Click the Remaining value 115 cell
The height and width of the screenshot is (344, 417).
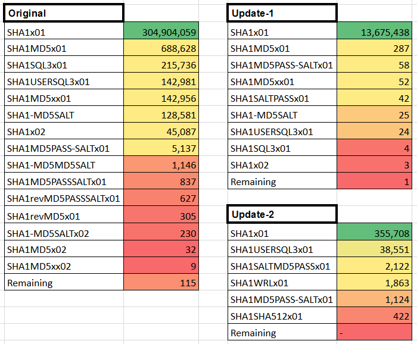click(161, 282)
